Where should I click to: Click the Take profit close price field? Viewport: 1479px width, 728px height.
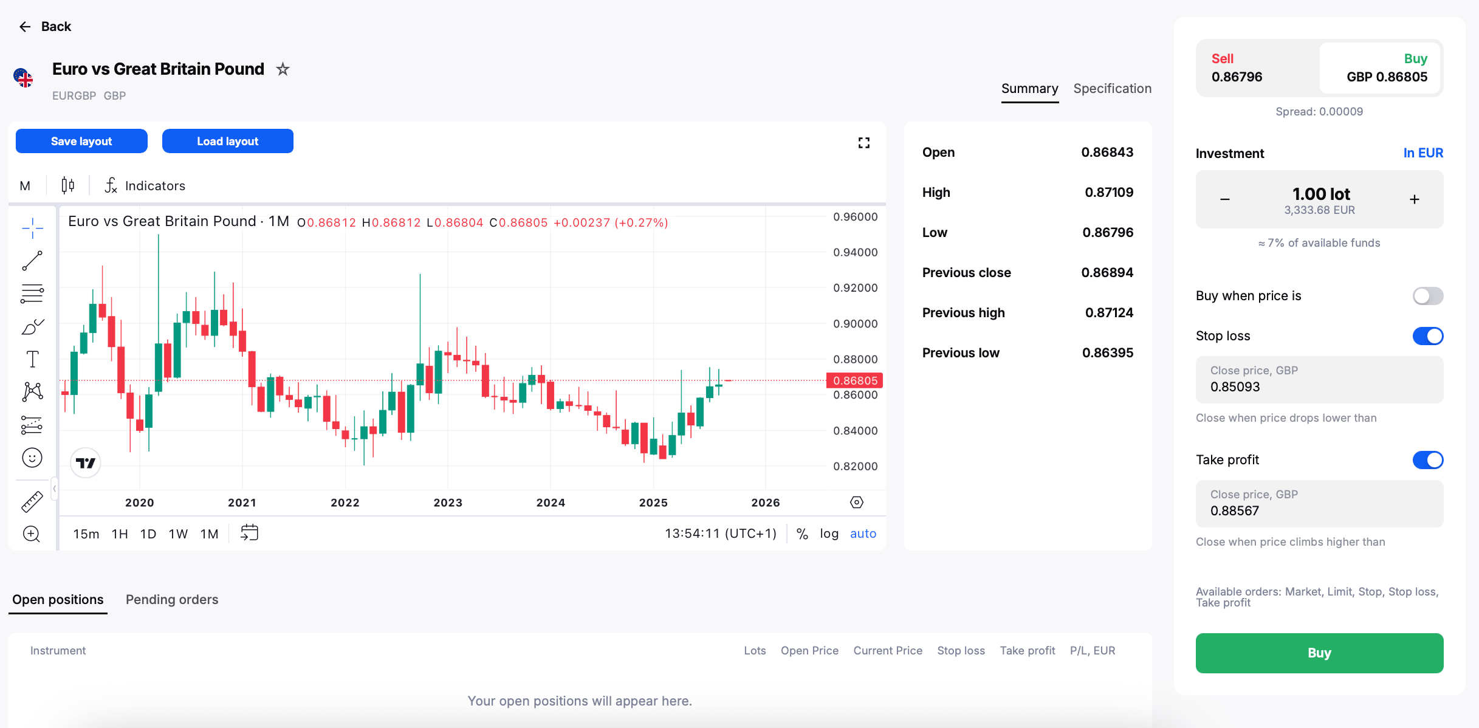1319,504
